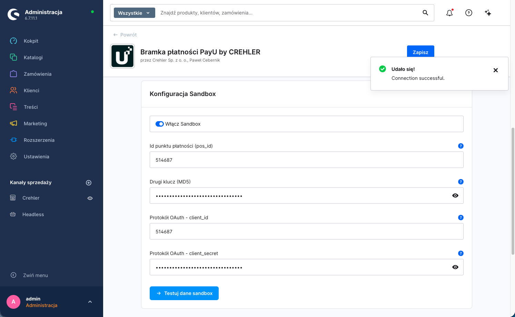Click the author text przez Crehler

[x=180, y=60]
